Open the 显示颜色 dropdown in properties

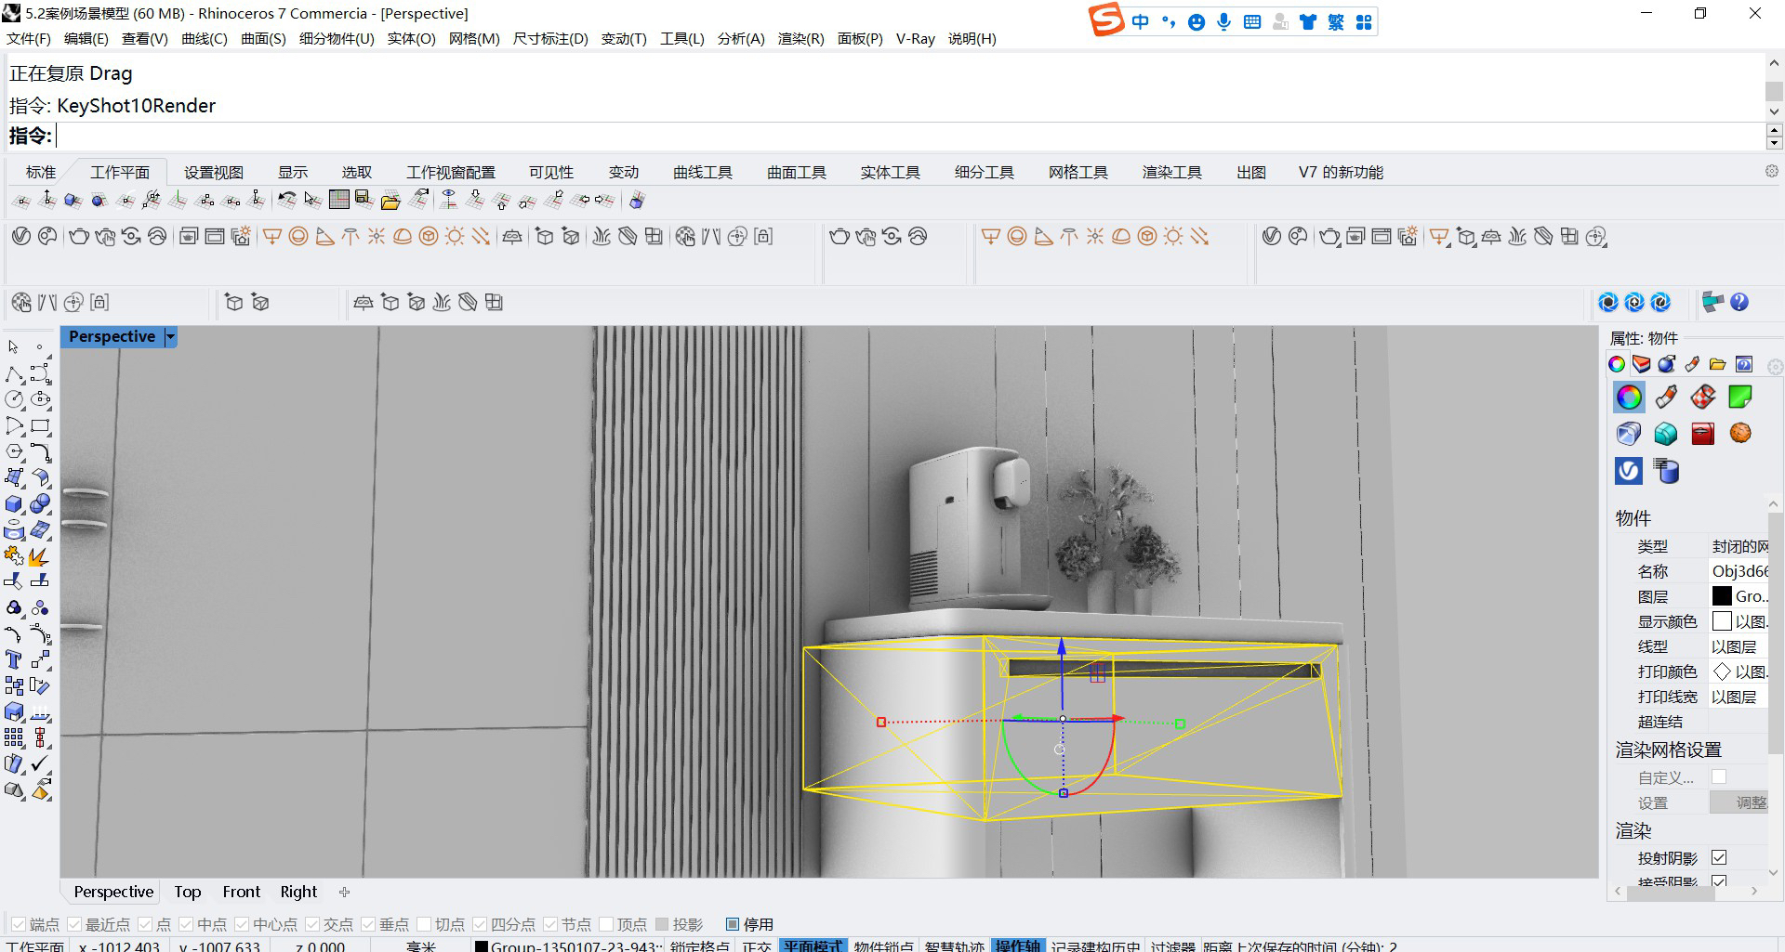1739,621
